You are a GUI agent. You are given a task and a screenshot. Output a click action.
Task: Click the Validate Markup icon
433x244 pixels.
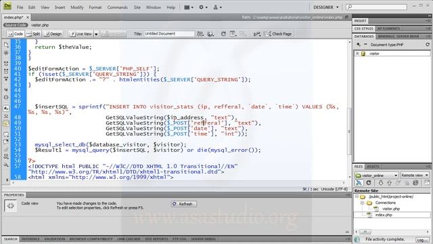coord(257,34)
